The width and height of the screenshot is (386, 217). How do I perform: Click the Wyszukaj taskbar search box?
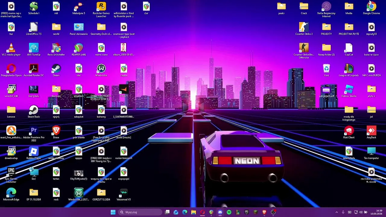pos(140,212)
